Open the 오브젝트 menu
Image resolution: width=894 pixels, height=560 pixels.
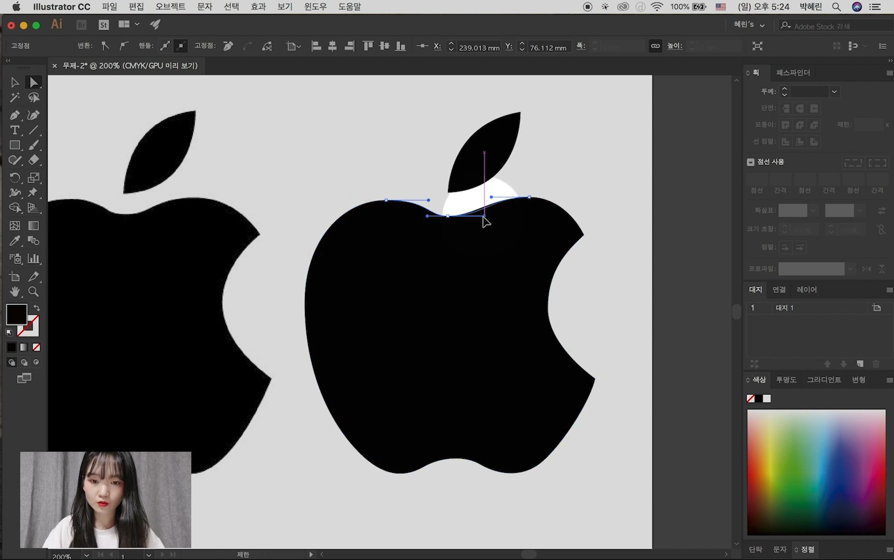(x=171, y=7)
